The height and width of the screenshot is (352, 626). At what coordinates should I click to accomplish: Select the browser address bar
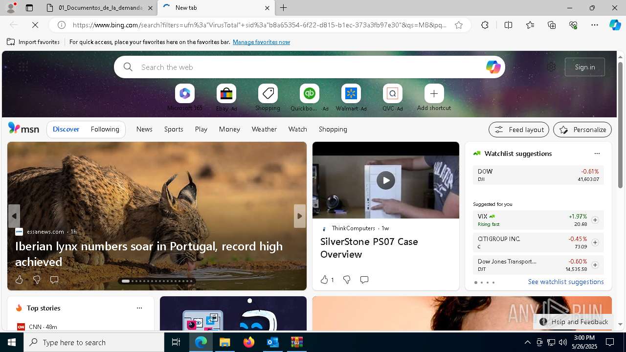pos(259,25)
